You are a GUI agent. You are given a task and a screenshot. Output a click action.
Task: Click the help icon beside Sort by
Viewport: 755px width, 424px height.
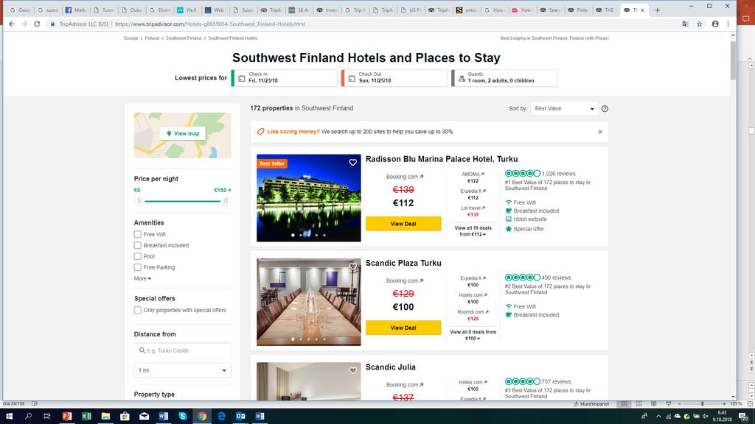coord(605,109)
